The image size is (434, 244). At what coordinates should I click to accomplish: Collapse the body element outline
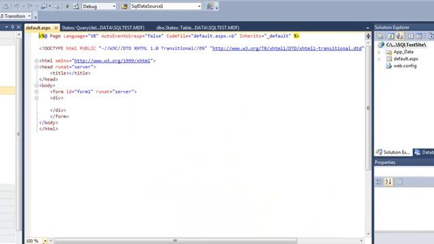coord(36,85)
